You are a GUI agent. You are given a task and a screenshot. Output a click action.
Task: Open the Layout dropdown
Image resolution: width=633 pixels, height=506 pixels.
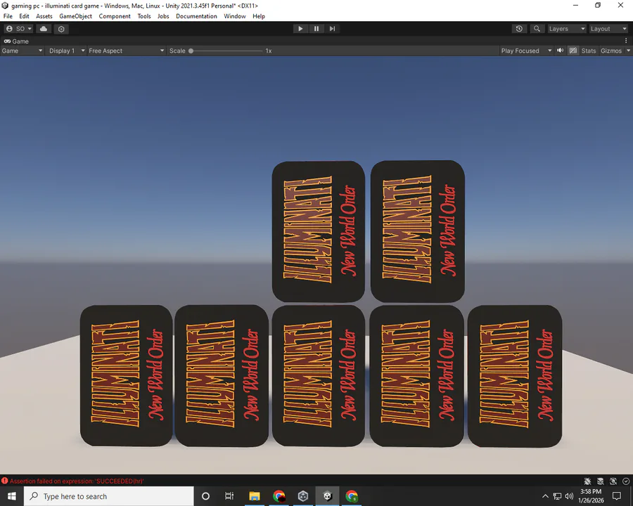[x=608, y=29]
